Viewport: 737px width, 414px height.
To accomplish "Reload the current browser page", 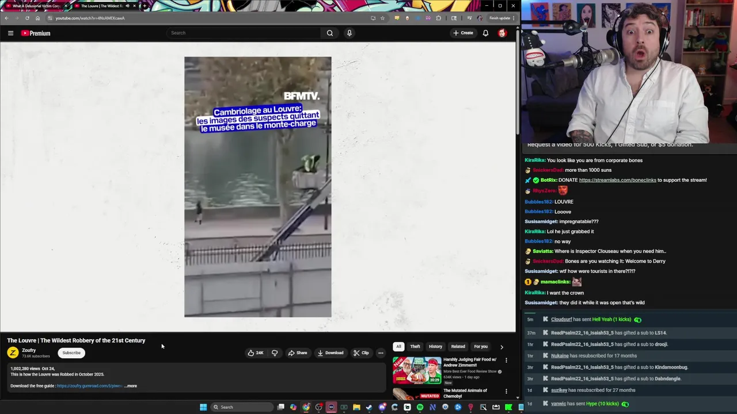I will click(x=27, y=18).
